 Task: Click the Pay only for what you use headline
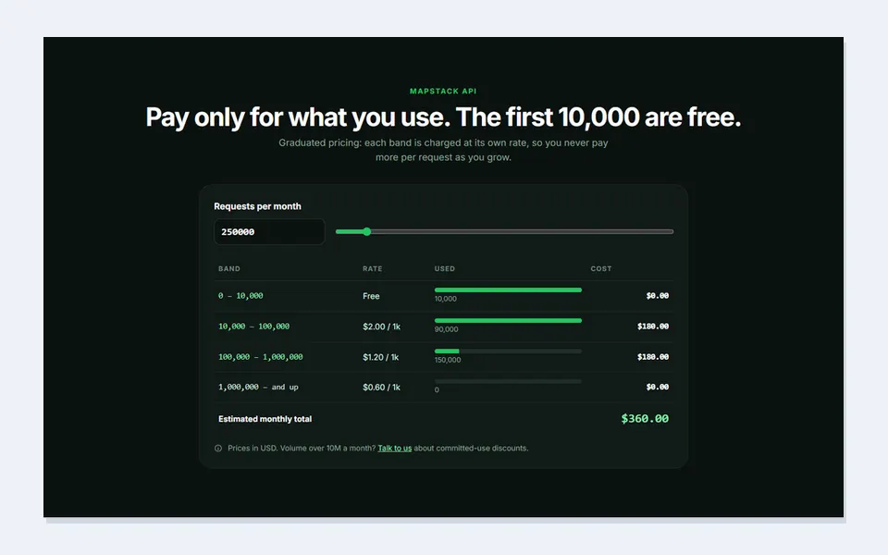pos(443,117)
